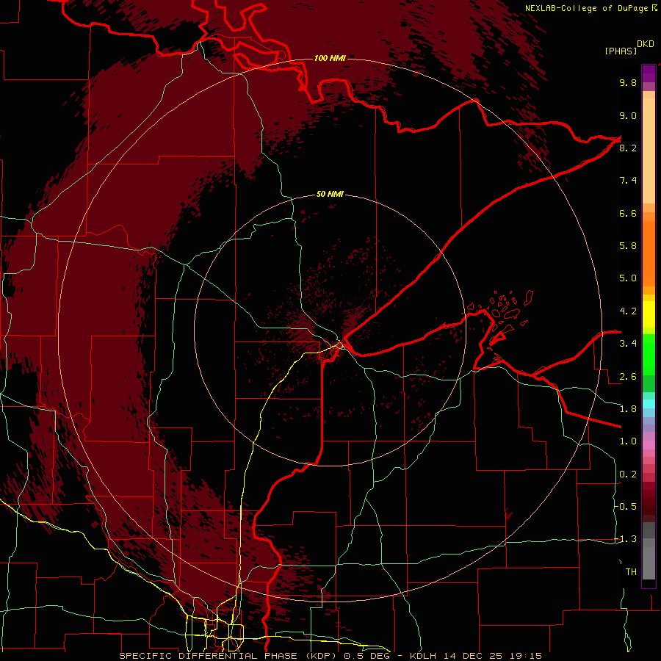Viewport: 661px width, 661px height.
Task: Pick the peach segment of the color bar
Action: [x=649, y=151]
